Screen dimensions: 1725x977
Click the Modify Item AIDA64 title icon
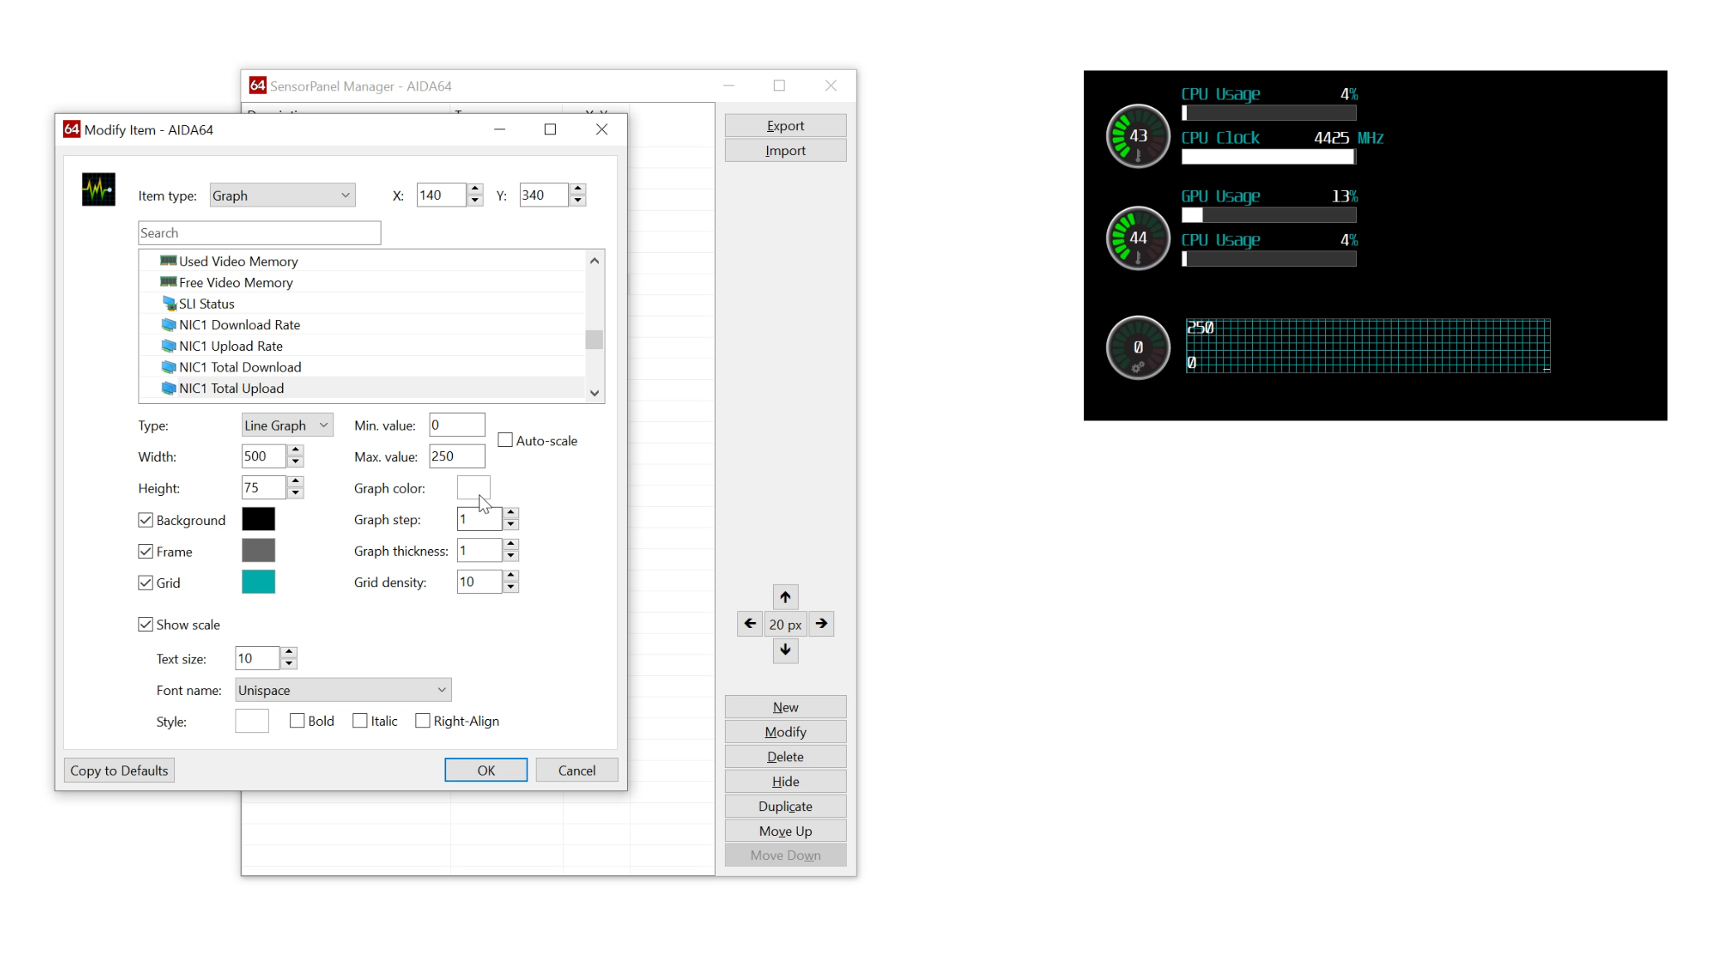point(72,129)
